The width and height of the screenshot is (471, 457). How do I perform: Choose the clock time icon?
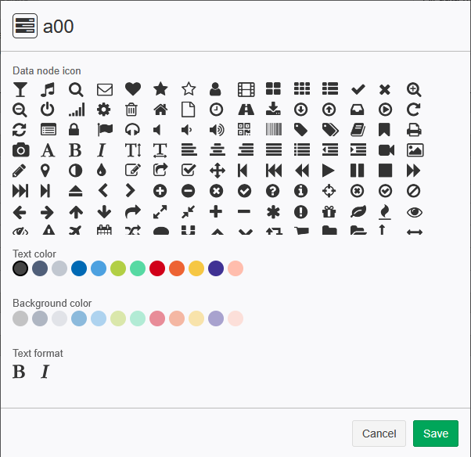pos(216,110)
